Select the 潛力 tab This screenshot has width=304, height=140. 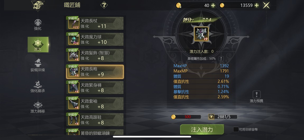click(x=38, y=44)
